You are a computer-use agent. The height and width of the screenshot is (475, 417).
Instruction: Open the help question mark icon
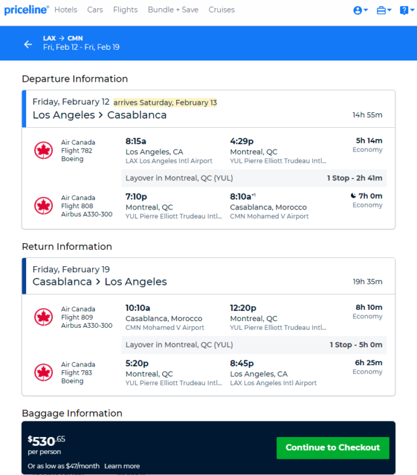pos(404,11)
